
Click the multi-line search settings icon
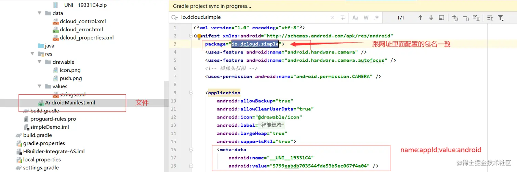(490, 18)
